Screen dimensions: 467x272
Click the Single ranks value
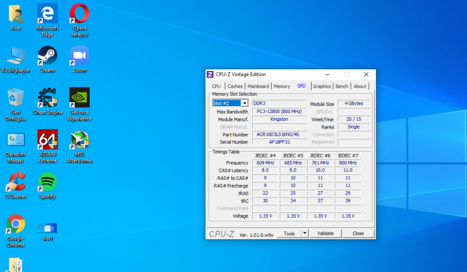(354, 127)
